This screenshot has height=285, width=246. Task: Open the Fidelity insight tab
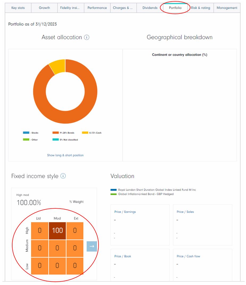70,8
